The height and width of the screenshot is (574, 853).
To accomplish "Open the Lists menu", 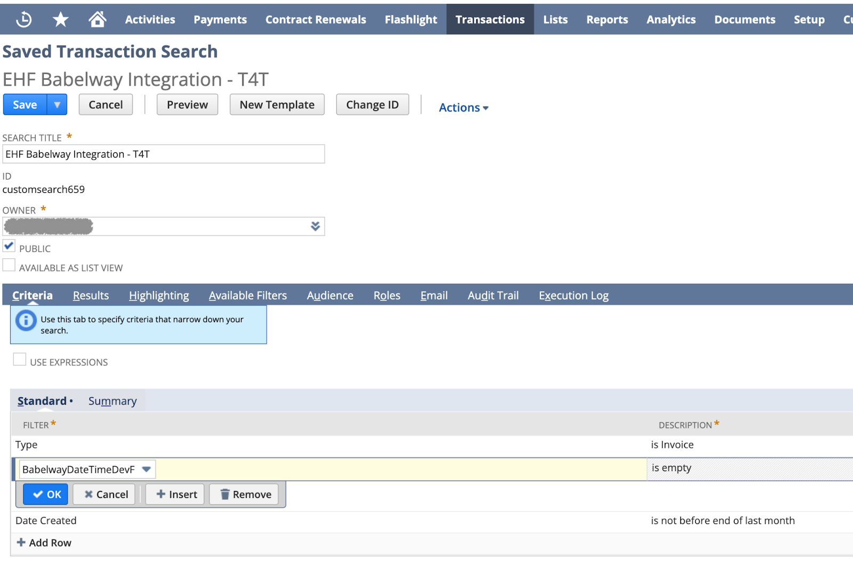I will point(556,20).
